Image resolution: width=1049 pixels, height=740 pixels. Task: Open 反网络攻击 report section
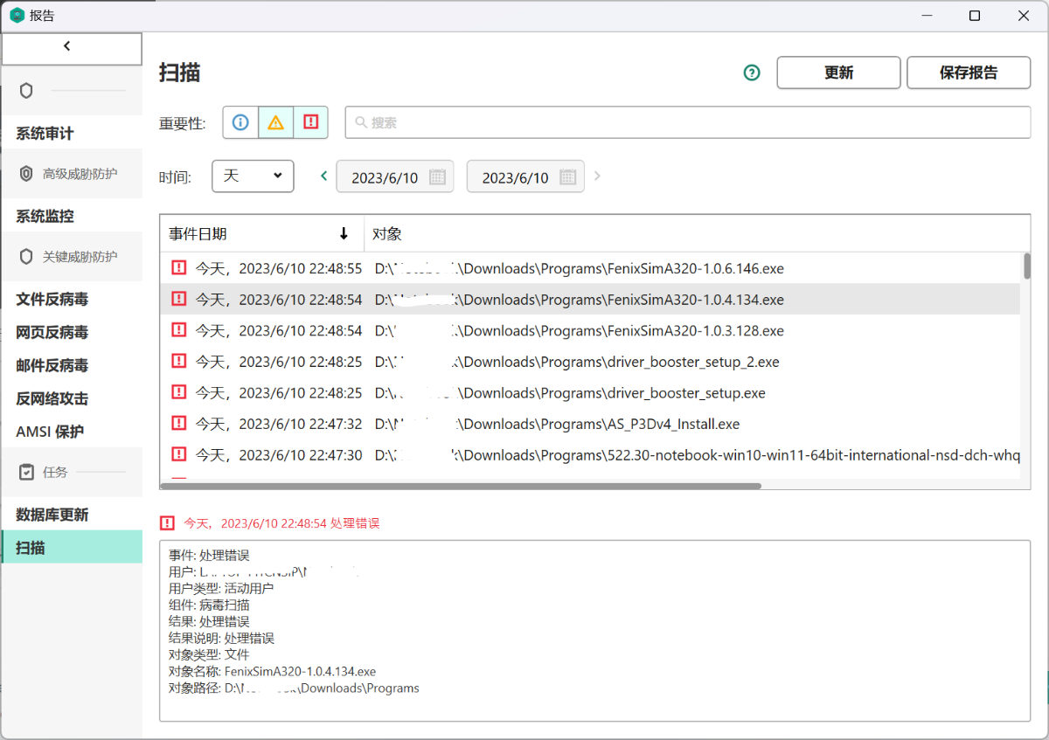(x=72, y=398)
